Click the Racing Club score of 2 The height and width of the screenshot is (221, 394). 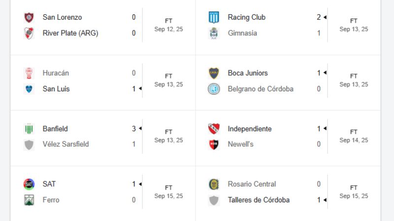pos(319,17)
